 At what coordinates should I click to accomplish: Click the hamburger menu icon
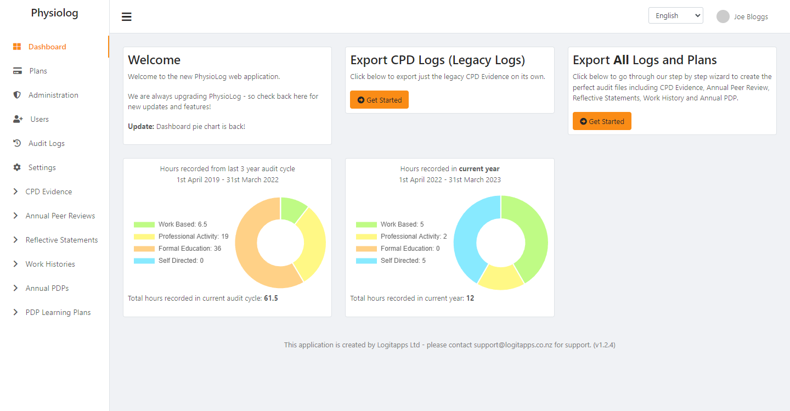pos(127,16)
